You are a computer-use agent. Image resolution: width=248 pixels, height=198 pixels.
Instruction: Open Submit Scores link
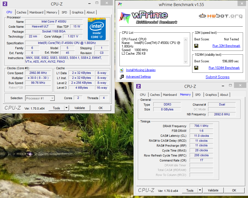(217, 77)
